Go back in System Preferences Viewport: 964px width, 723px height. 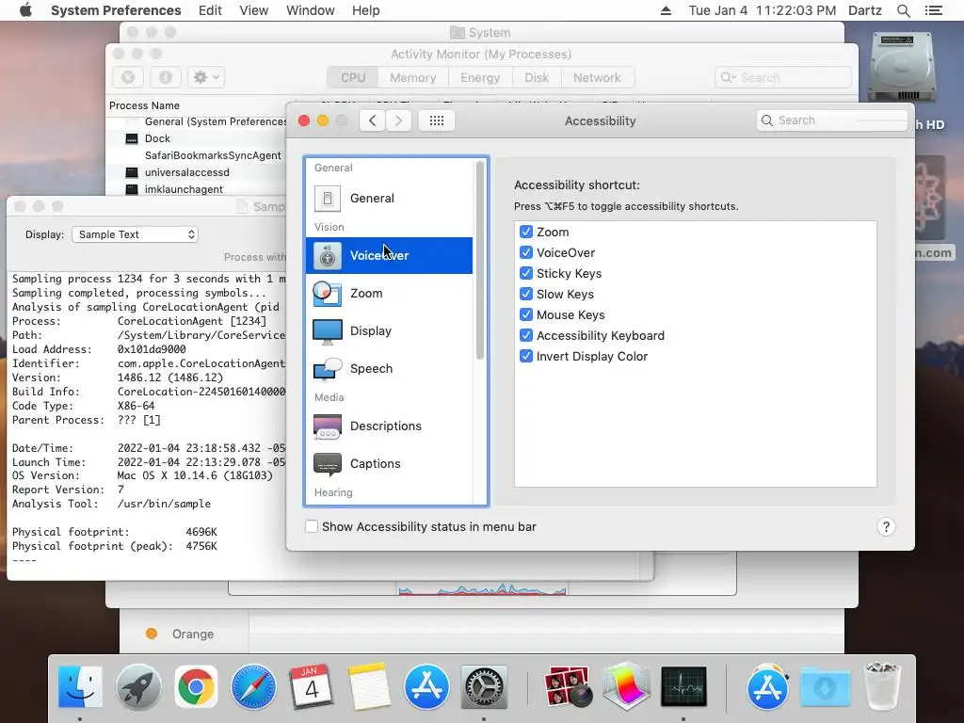click(372, 120)
